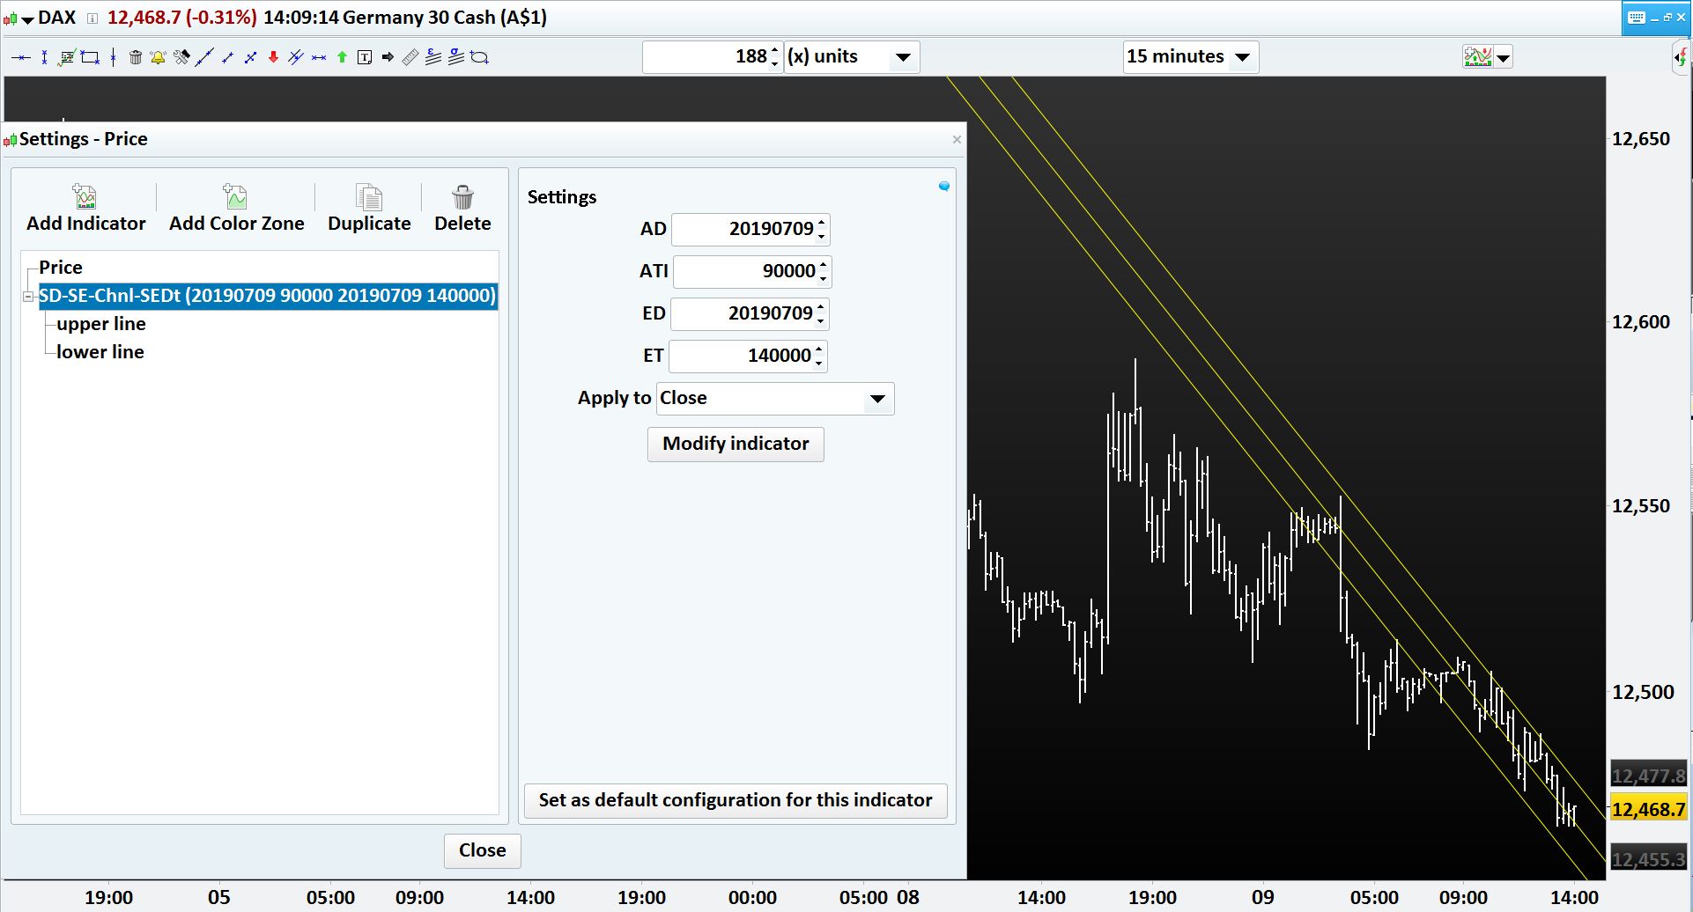
Task: Click the Close button at dialog bottom
Action: click(482, 851)
